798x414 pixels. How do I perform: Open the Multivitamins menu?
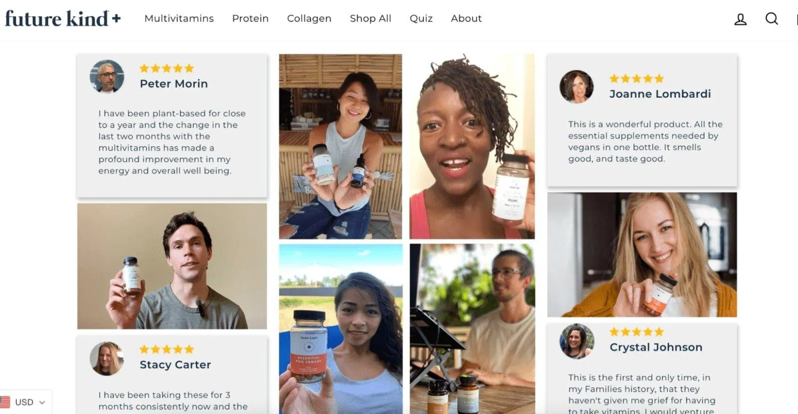point(179,18)
